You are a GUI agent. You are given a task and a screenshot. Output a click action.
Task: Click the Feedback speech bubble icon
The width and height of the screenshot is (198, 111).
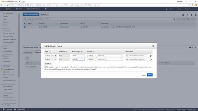4,109
